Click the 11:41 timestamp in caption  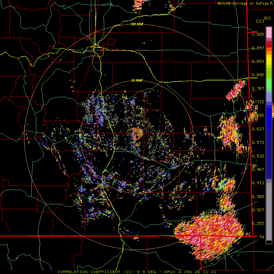tap(210, 272)
